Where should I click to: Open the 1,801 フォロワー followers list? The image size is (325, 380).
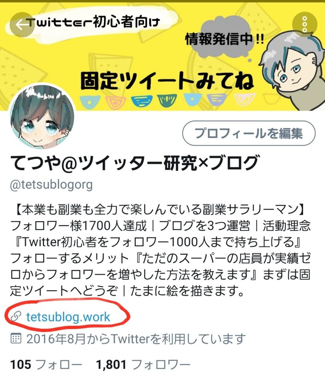coord(143,364)
